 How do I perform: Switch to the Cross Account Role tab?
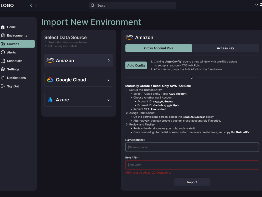pos(159,48)
